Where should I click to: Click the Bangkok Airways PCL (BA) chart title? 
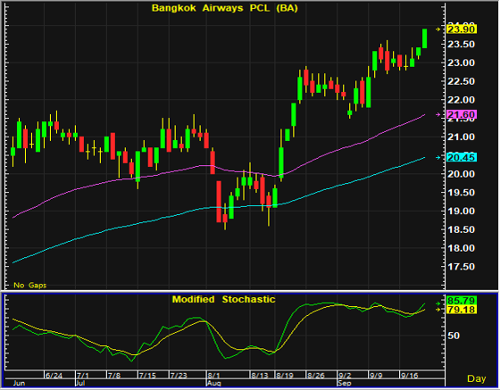224,8
